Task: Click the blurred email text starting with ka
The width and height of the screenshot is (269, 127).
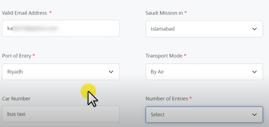Action: tap(32, 28)
